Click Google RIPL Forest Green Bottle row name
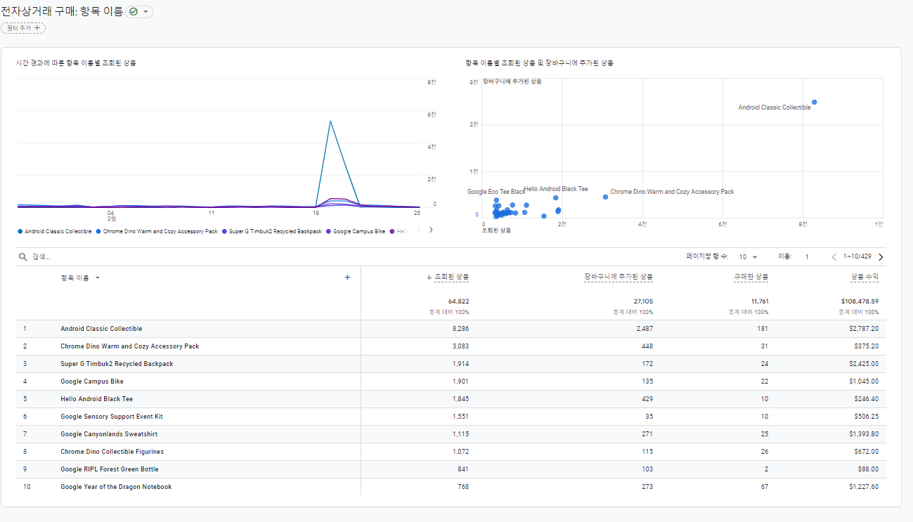Screen dimensions: 913x522 point(110,469)
